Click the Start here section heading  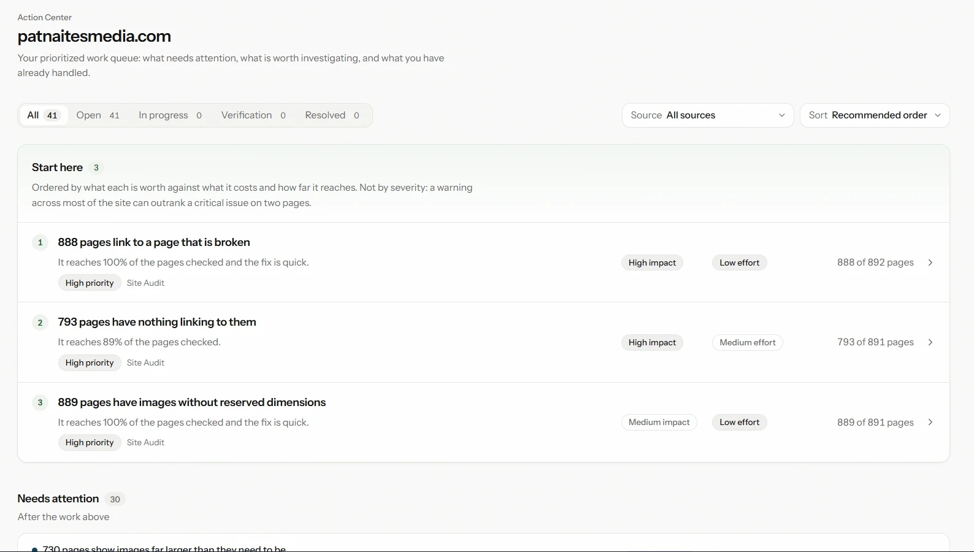(x=57, y=167)
